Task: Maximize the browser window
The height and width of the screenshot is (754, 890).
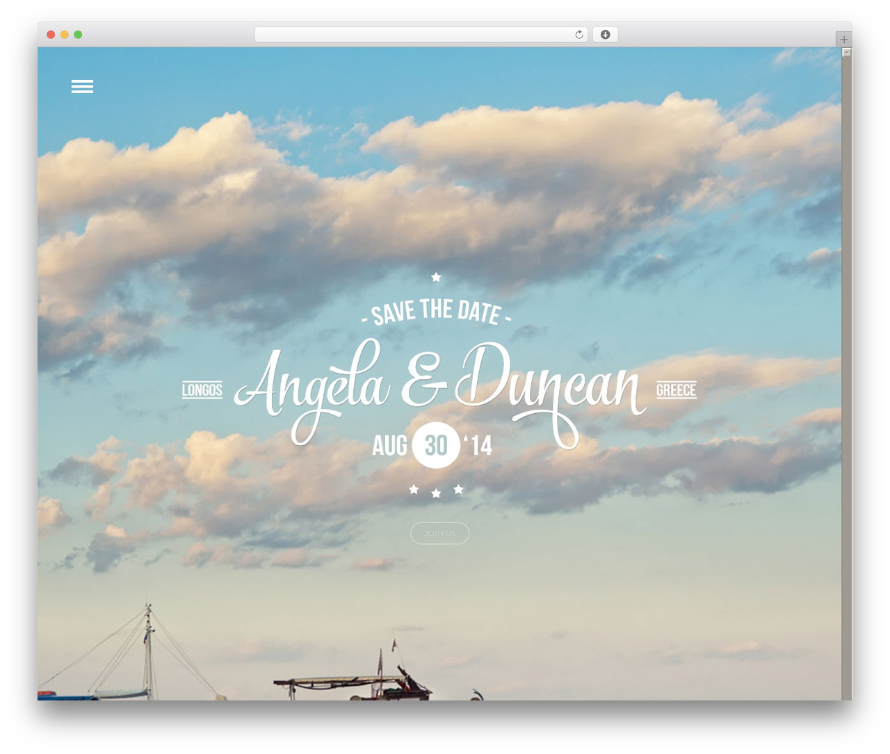Action: [x=78, y=35]
